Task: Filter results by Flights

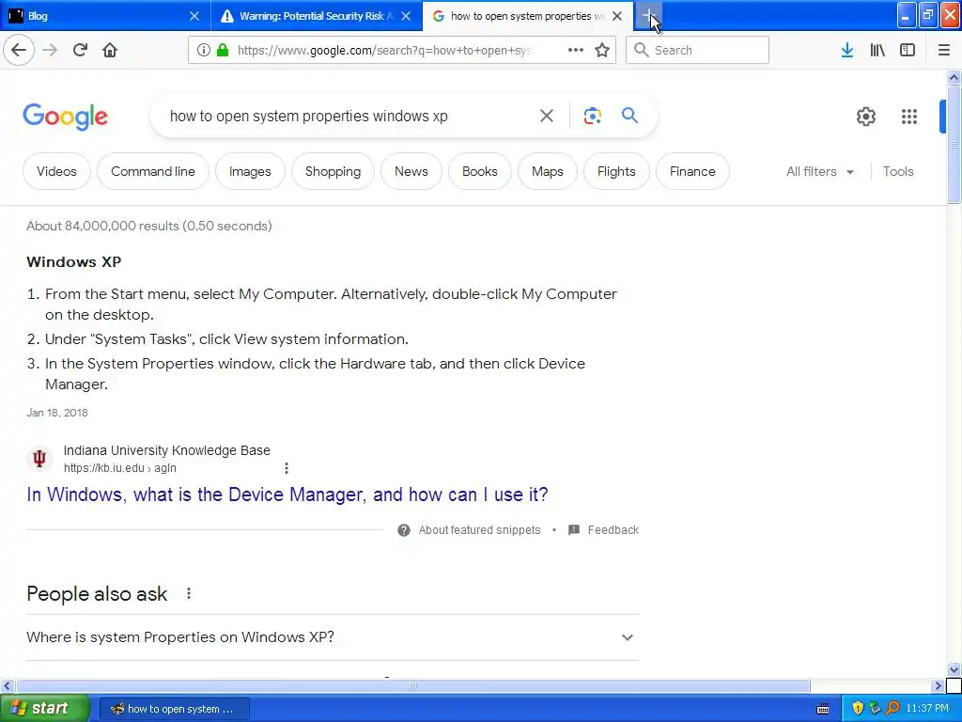Action: tap(616, 171)
